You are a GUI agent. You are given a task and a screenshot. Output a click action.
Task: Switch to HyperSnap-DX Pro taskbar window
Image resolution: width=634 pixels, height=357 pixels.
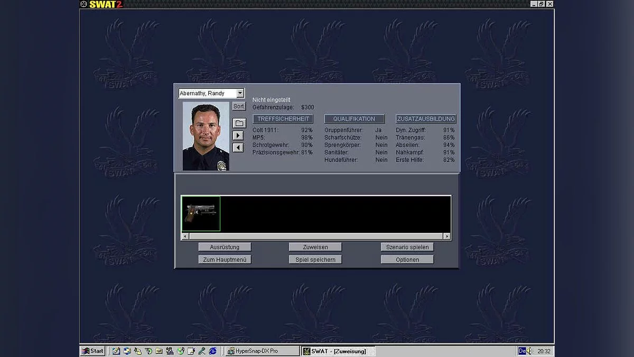coord(262,351)
